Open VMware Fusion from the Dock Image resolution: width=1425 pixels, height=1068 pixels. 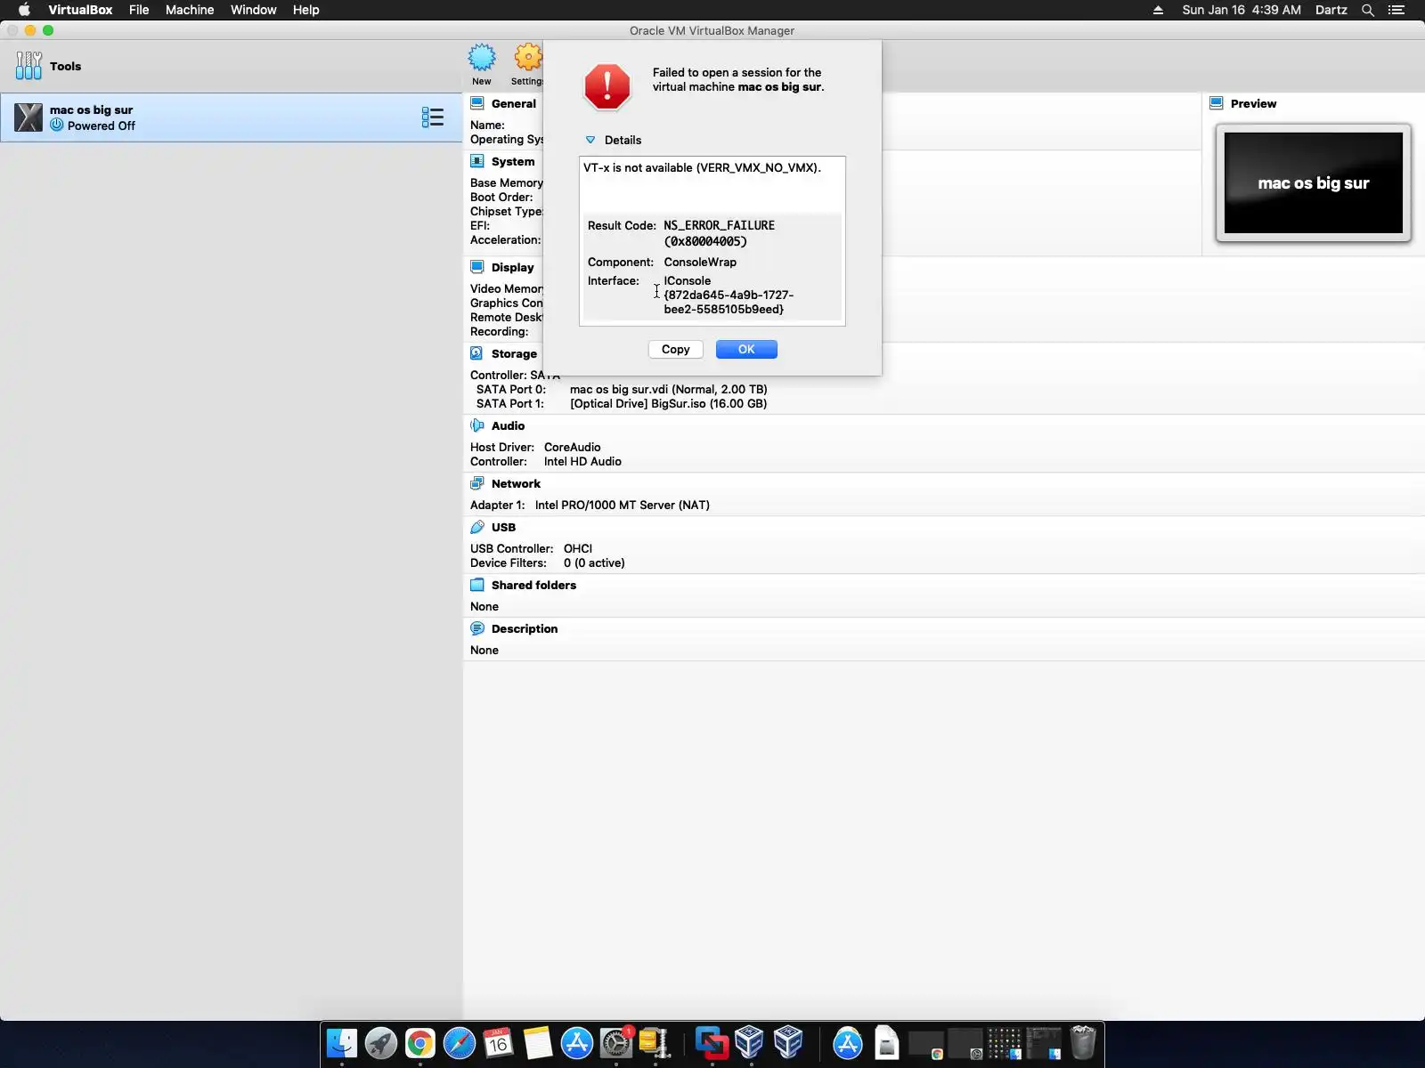(712, 1042)
